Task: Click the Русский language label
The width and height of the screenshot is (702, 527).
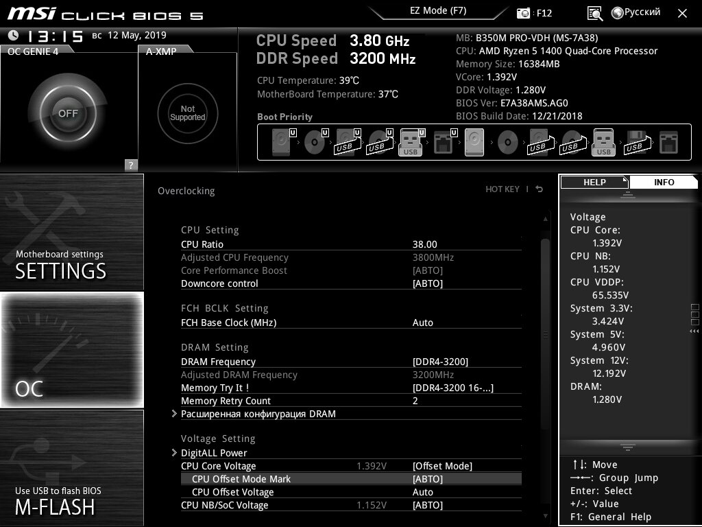Action: pos(642,12)
